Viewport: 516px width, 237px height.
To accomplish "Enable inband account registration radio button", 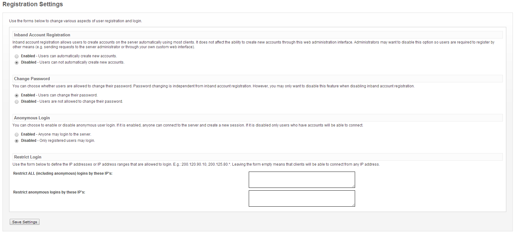I will click(17, 56).
